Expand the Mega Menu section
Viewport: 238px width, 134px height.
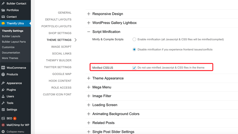click(89, 87)
